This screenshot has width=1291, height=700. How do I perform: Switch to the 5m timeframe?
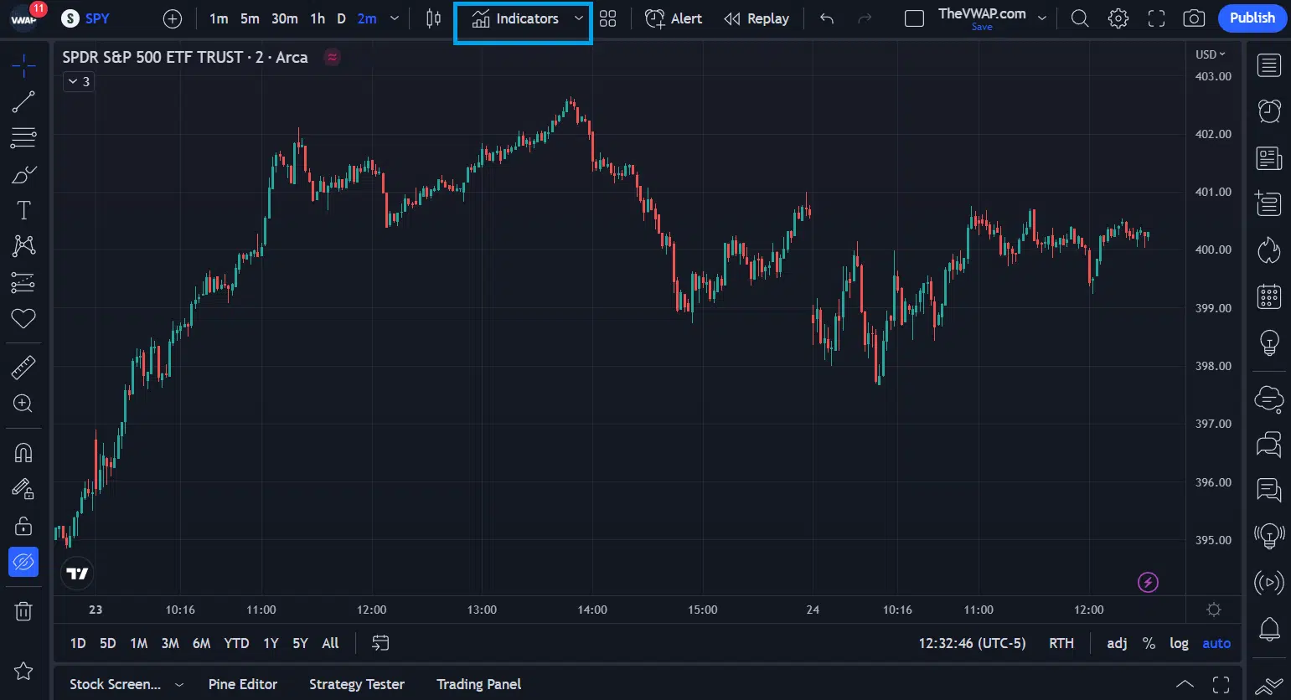250,18
